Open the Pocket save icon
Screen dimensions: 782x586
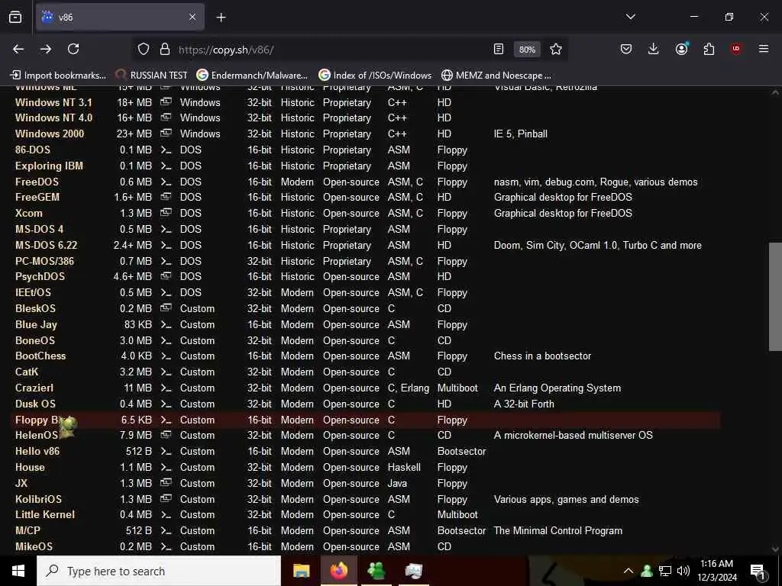coord(626,49)
